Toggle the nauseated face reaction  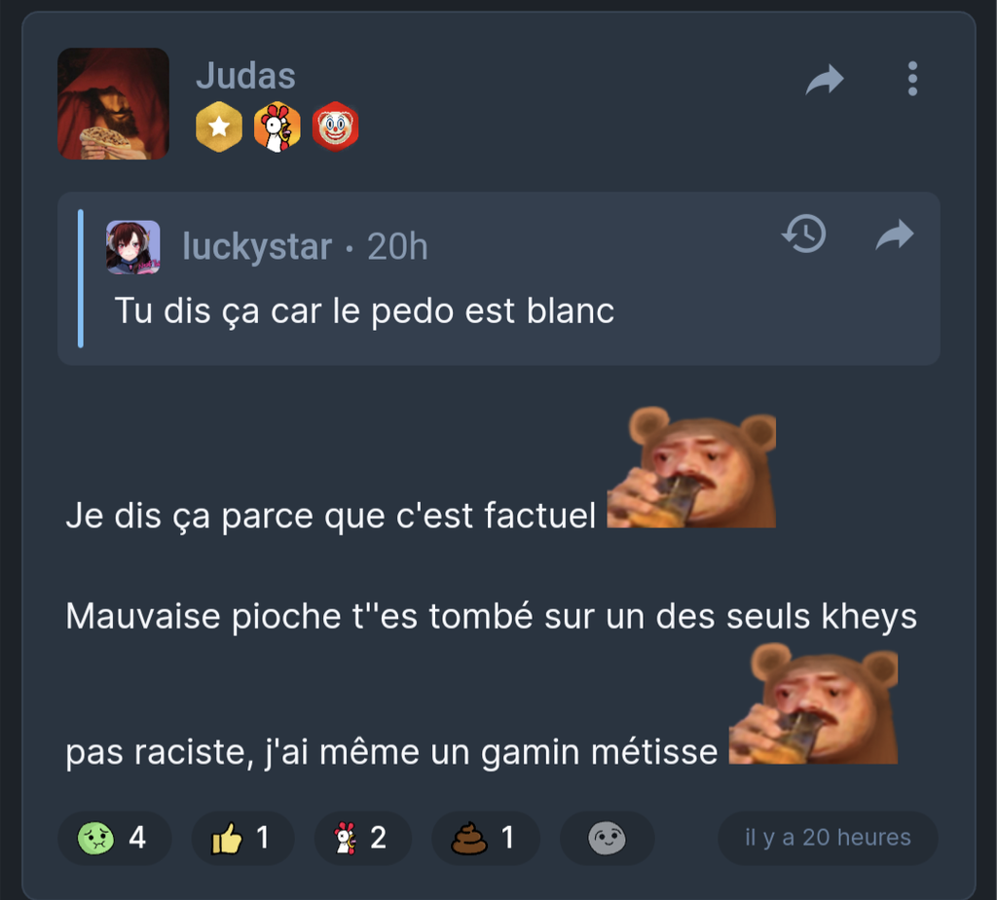(x=115, y=838)
